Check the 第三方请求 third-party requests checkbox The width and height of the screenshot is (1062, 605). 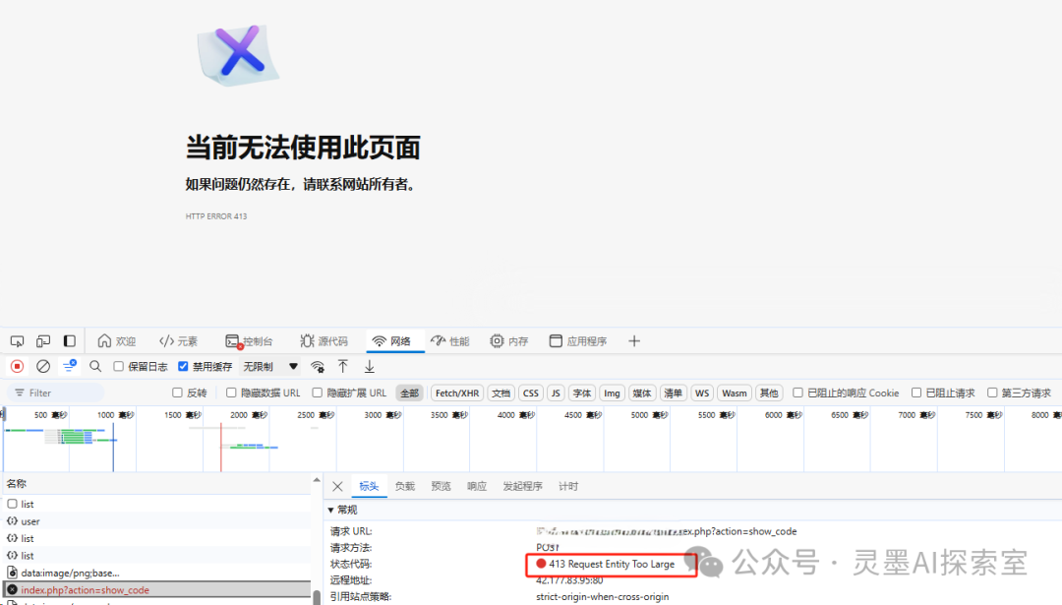tap(992, 393)
